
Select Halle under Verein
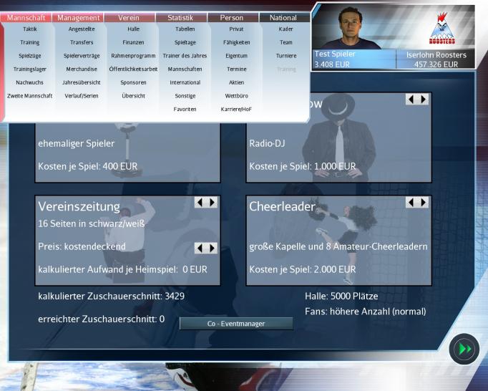pyautogui.click(x=133, y=29)
